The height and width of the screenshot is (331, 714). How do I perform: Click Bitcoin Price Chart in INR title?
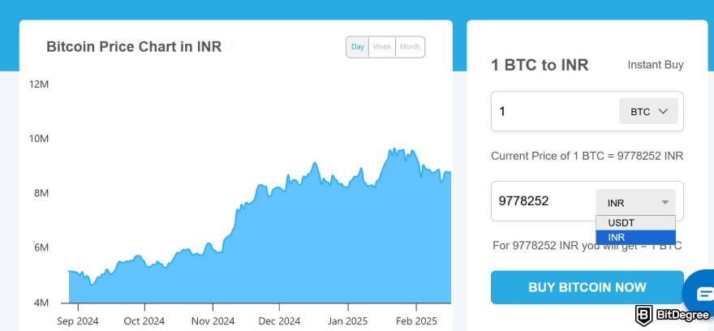tap(134, 46)
